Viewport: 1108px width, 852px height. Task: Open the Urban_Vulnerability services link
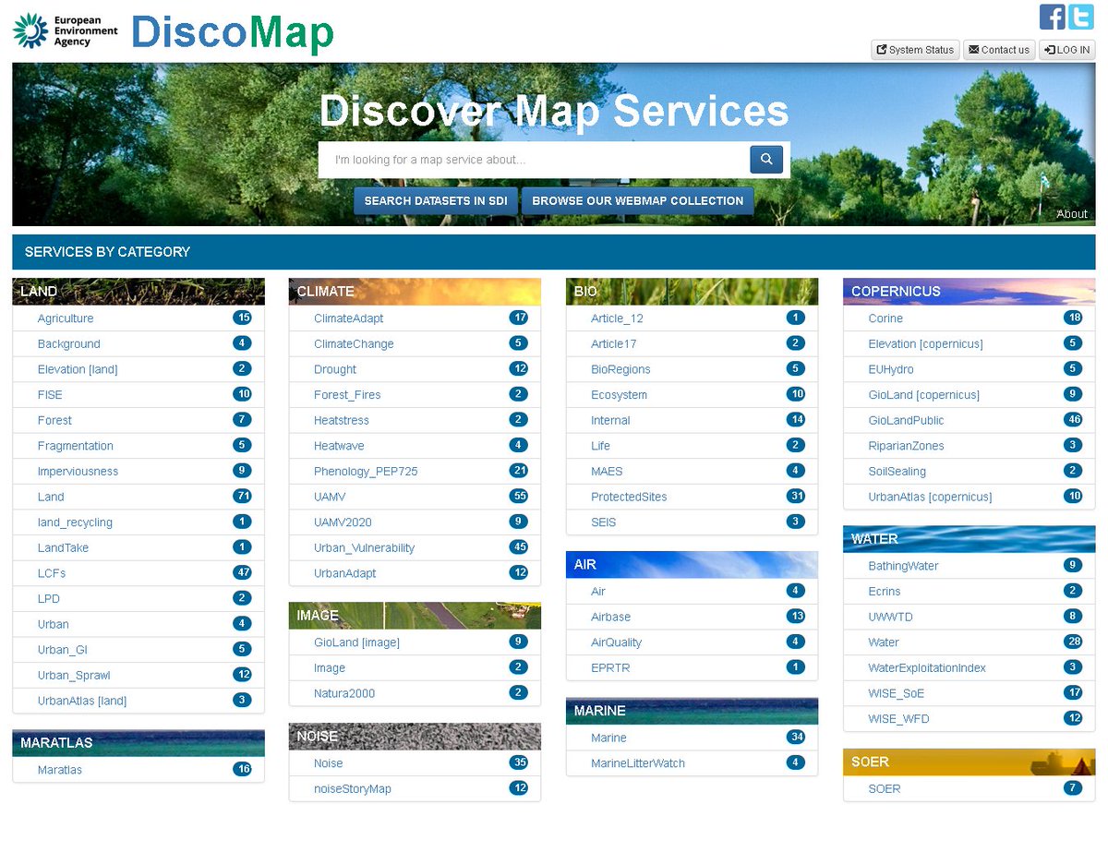365,548
